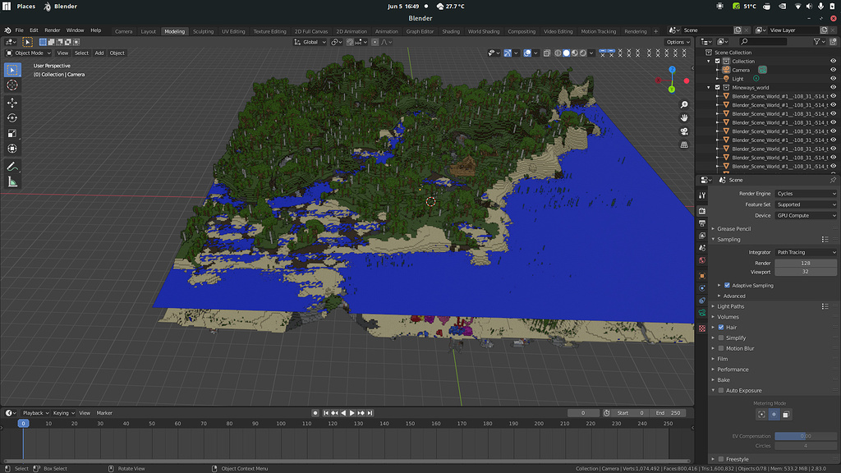Open the Object Mode dropdown
Screen dimensions: 841x473
(x=29, y=53)
